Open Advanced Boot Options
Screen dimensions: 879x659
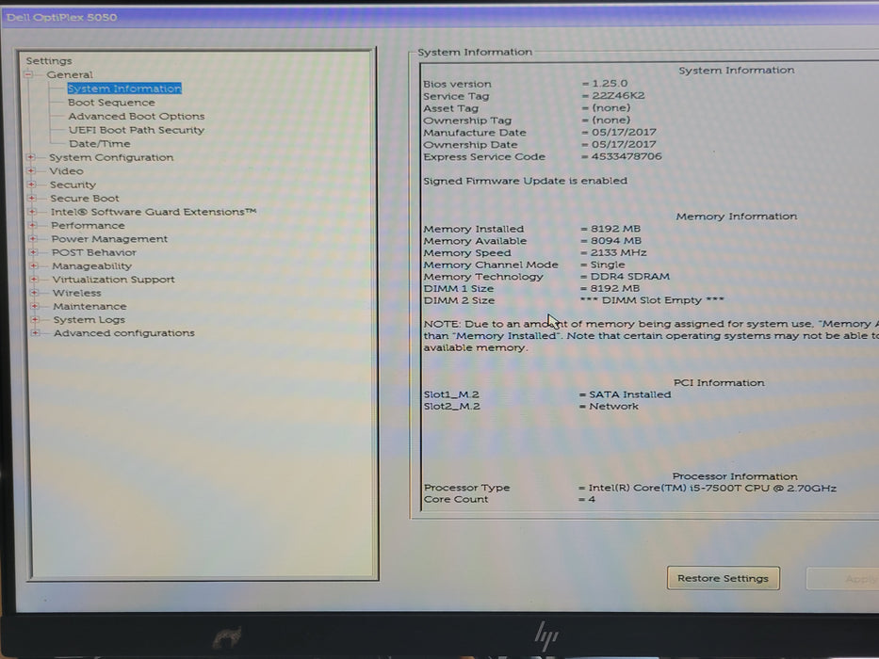pos(137,116)
